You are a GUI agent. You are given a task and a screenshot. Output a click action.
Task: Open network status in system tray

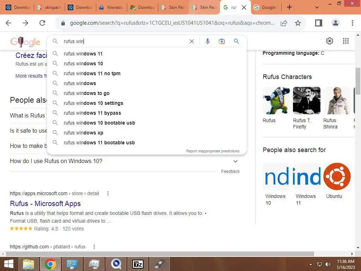click(x=319, y=264)
